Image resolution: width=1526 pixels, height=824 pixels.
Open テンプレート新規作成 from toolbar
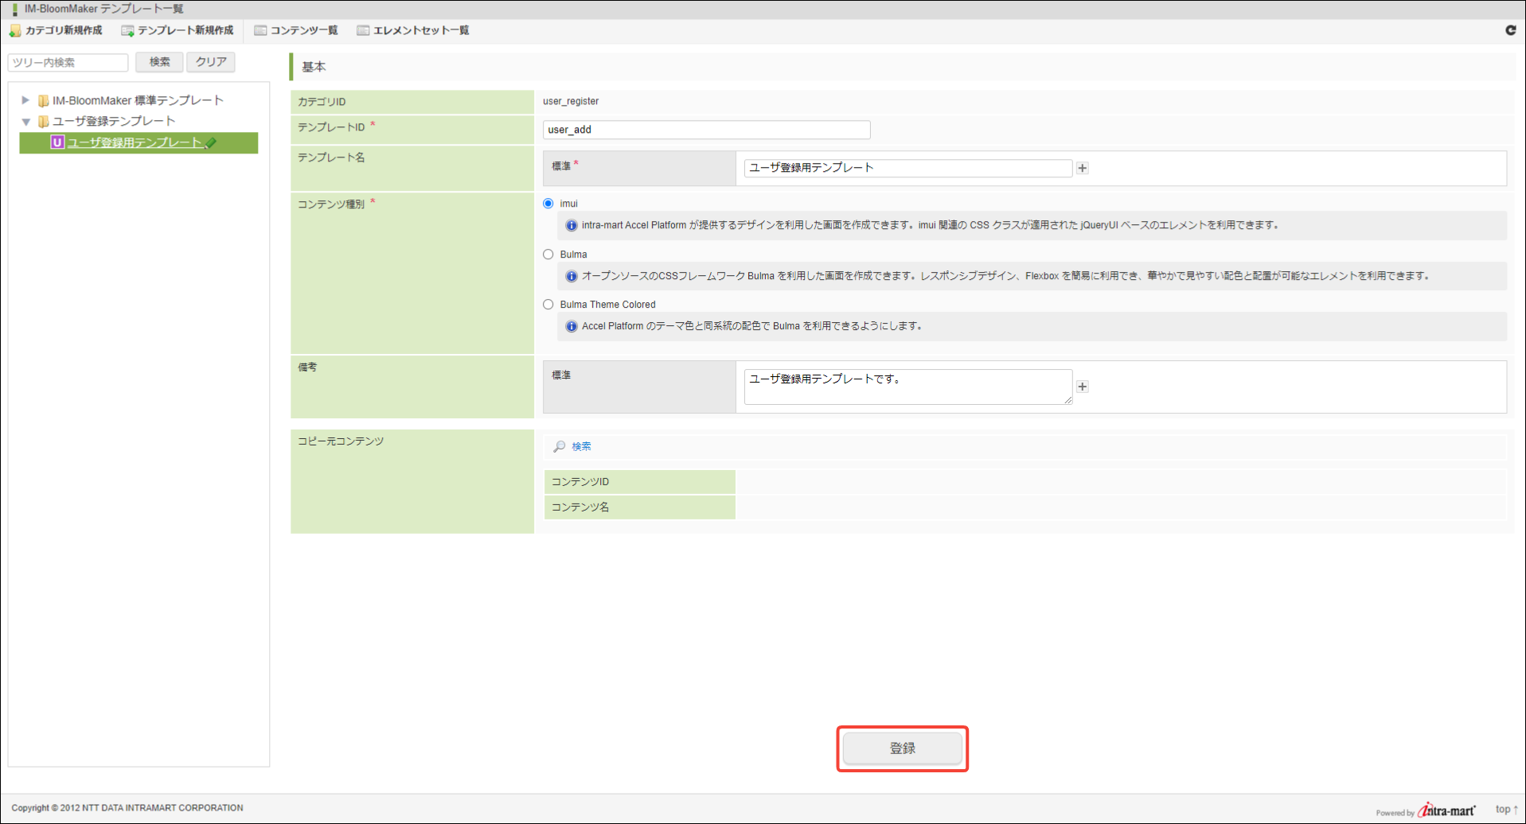178,30
